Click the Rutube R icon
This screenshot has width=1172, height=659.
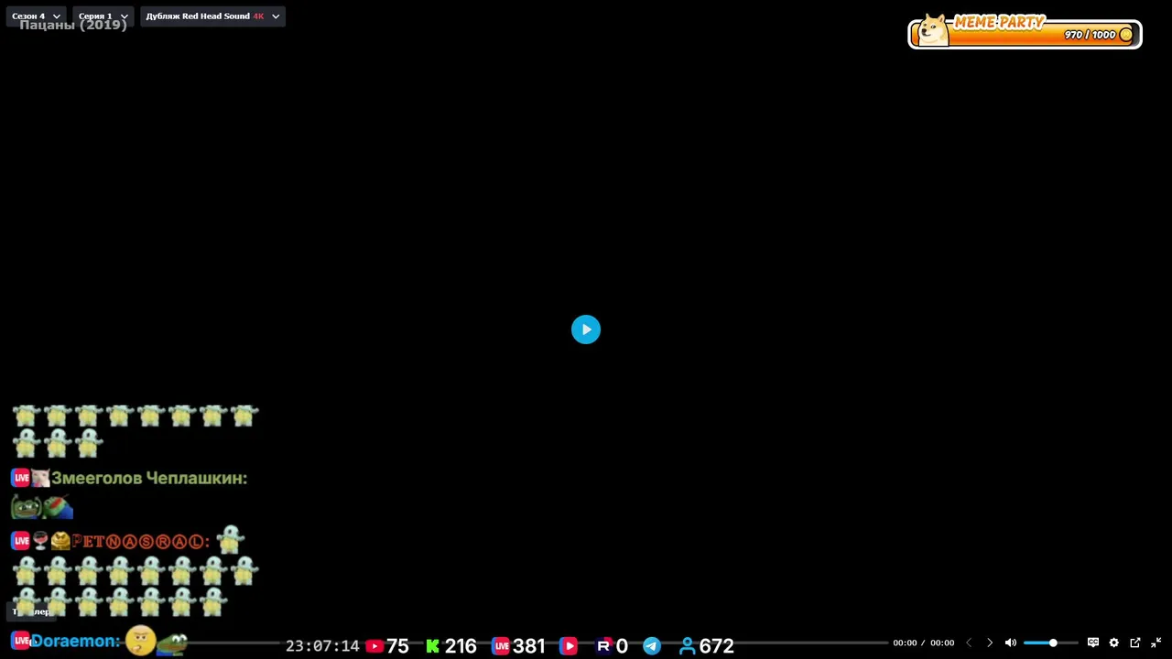point(603,646)
